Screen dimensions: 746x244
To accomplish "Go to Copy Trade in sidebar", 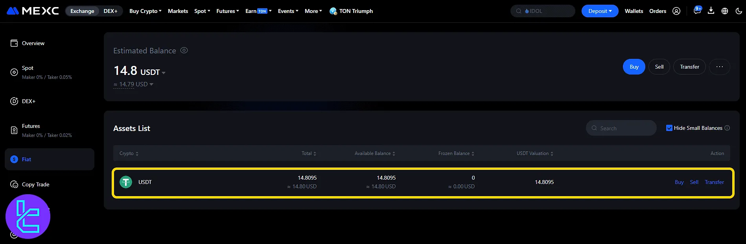I will [35, 184].
